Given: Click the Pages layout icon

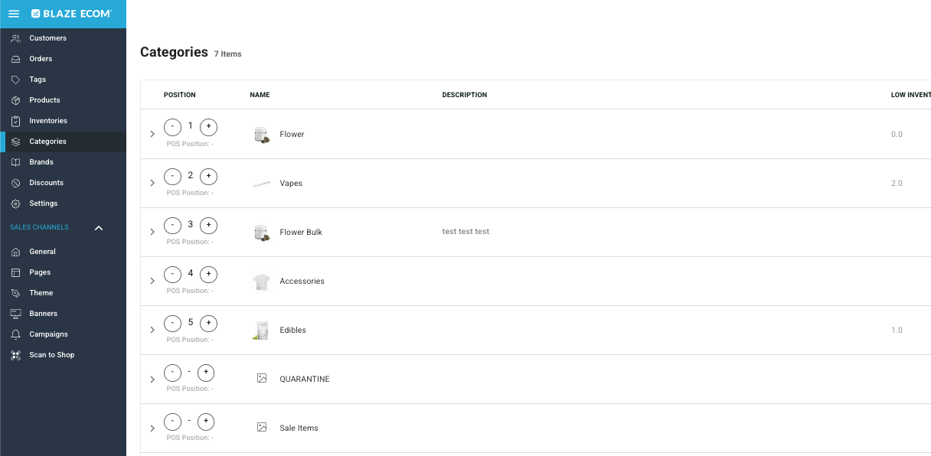Looking at the screenshot, I should click(x=15, y=272).
